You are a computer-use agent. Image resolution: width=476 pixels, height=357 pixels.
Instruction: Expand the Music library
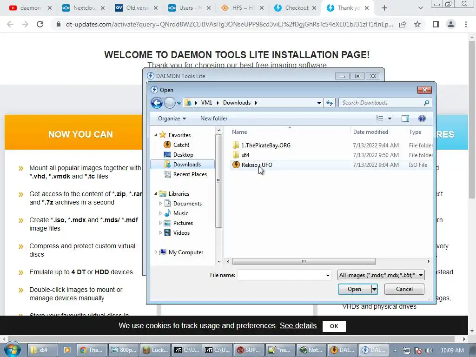click(x=160, y=213)
